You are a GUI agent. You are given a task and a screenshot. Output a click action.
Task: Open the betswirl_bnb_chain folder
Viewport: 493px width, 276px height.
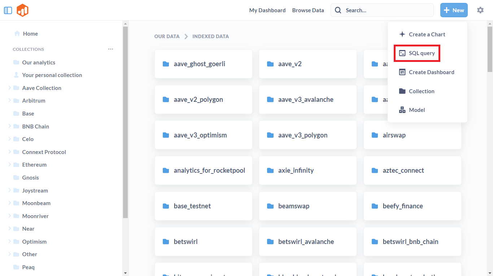tap(413, 242)
